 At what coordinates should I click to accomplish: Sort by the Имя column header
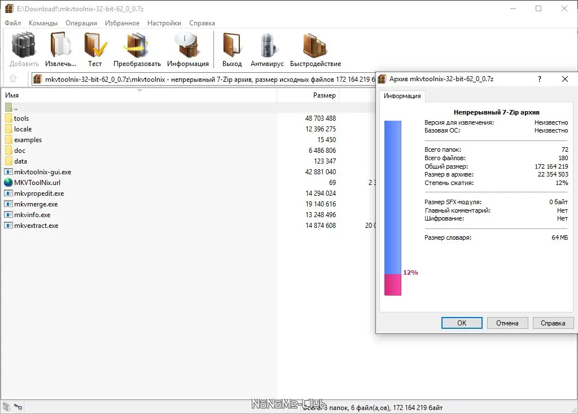coord(139,95)
